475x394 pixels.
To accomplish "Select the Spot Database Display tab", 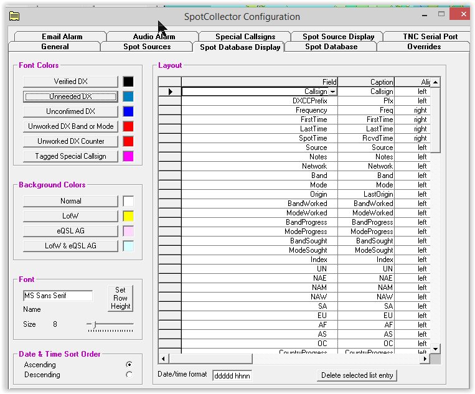I will click(240, 47).
